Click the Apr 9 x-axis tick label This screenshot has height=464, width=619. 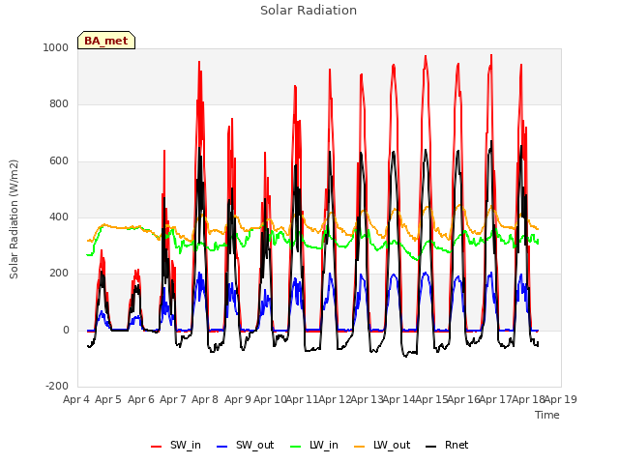click(x=238, y=399)
